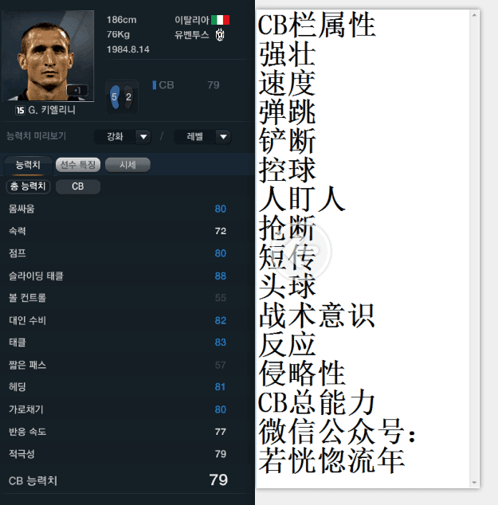
Task: Click the blue CB position marker
Action: (x=155, y=85)
